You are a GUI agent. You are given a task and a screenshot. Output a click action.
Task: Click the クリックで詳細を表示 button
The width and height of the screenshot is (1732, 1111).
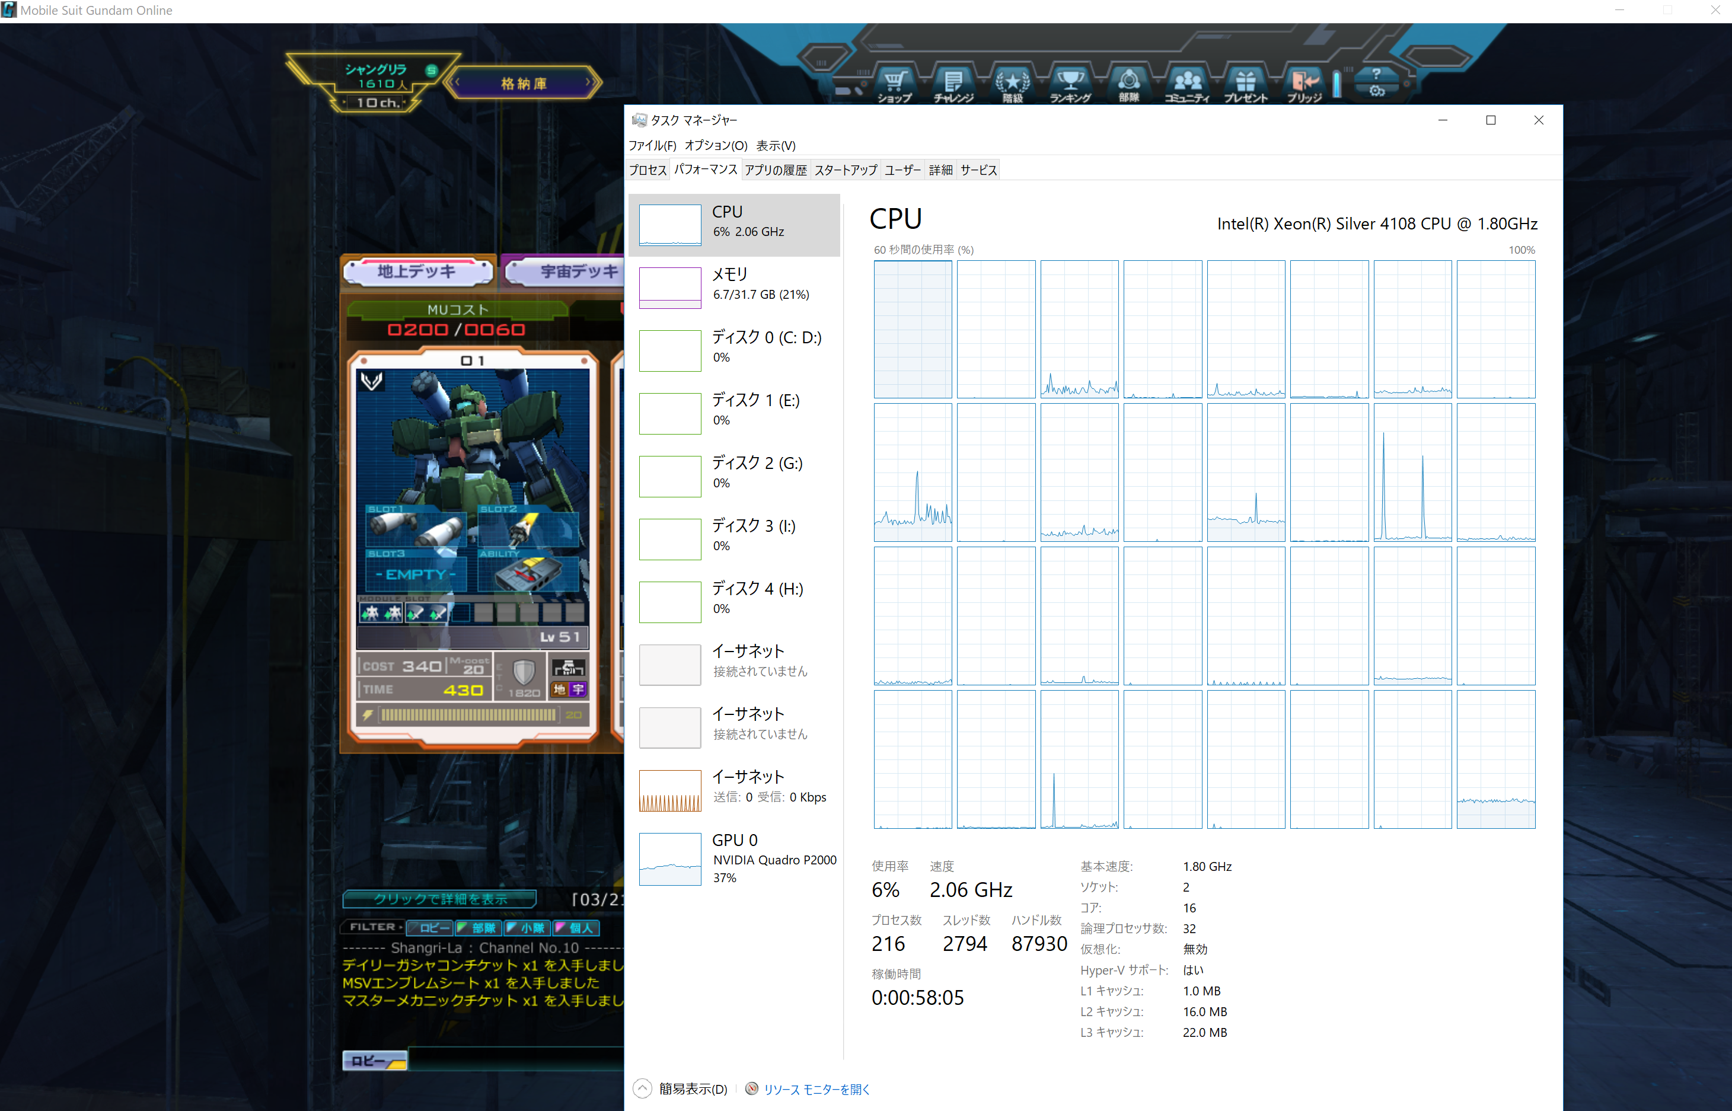coord(439,899)
